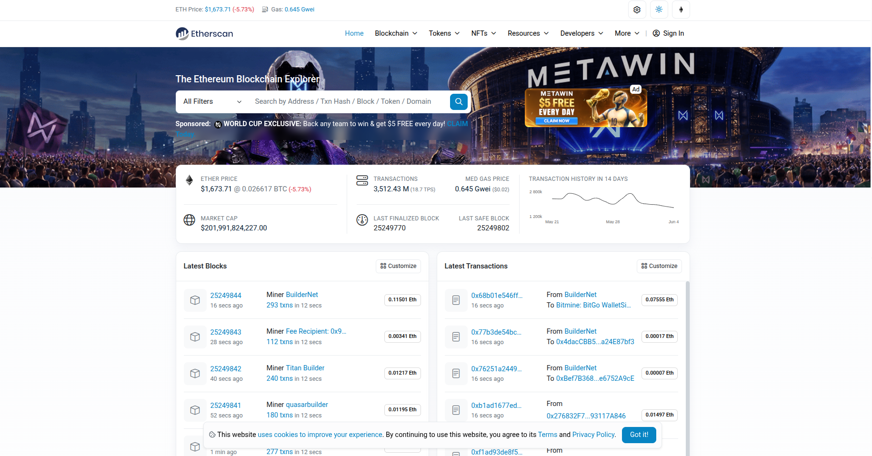Open block 25249842

[x=226, y=369]
